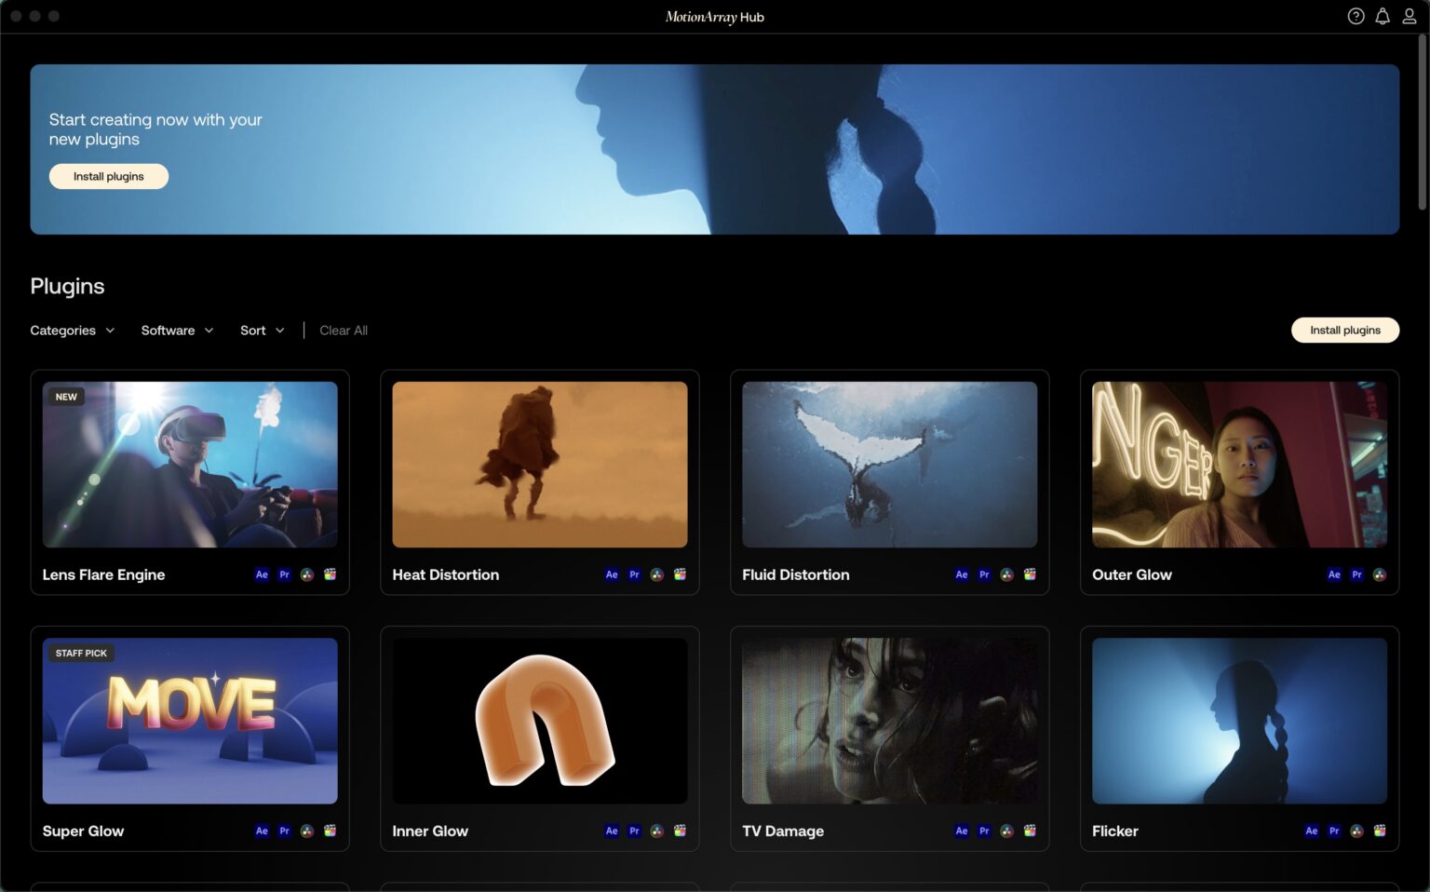Open the user account profile icon
Image resolution: width=1430 pixels, height=892 pixels.
click(1410, 17)
